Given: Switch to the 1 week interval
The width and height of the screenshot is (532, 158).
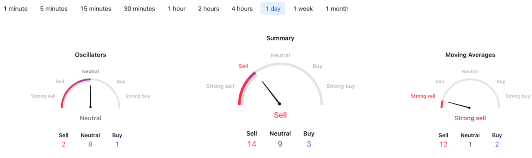Looking at the screenshot, I should [x=303, y=8].
